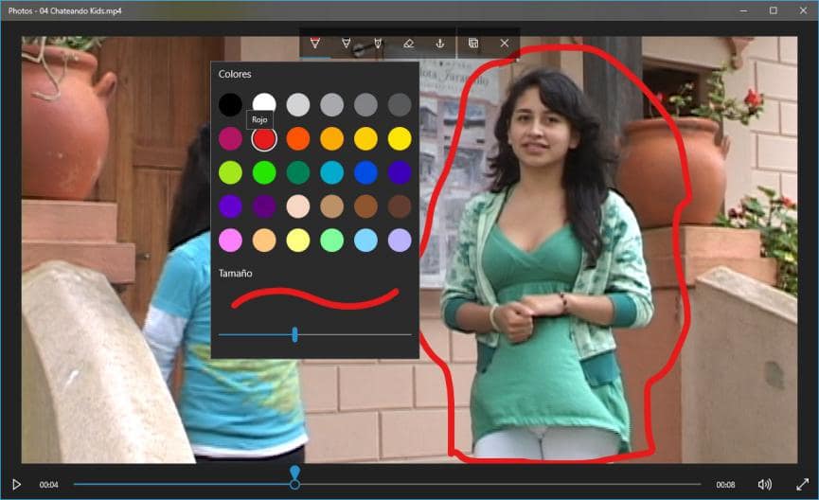Save the drawing with the save icon
Image resolution: width=819 pixels, height=500 pixels.
point(473,43)
